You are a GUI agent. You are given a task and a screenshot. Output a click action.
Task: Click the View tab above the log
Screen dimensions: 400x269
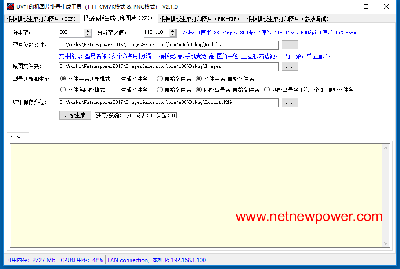pos(16,136)
